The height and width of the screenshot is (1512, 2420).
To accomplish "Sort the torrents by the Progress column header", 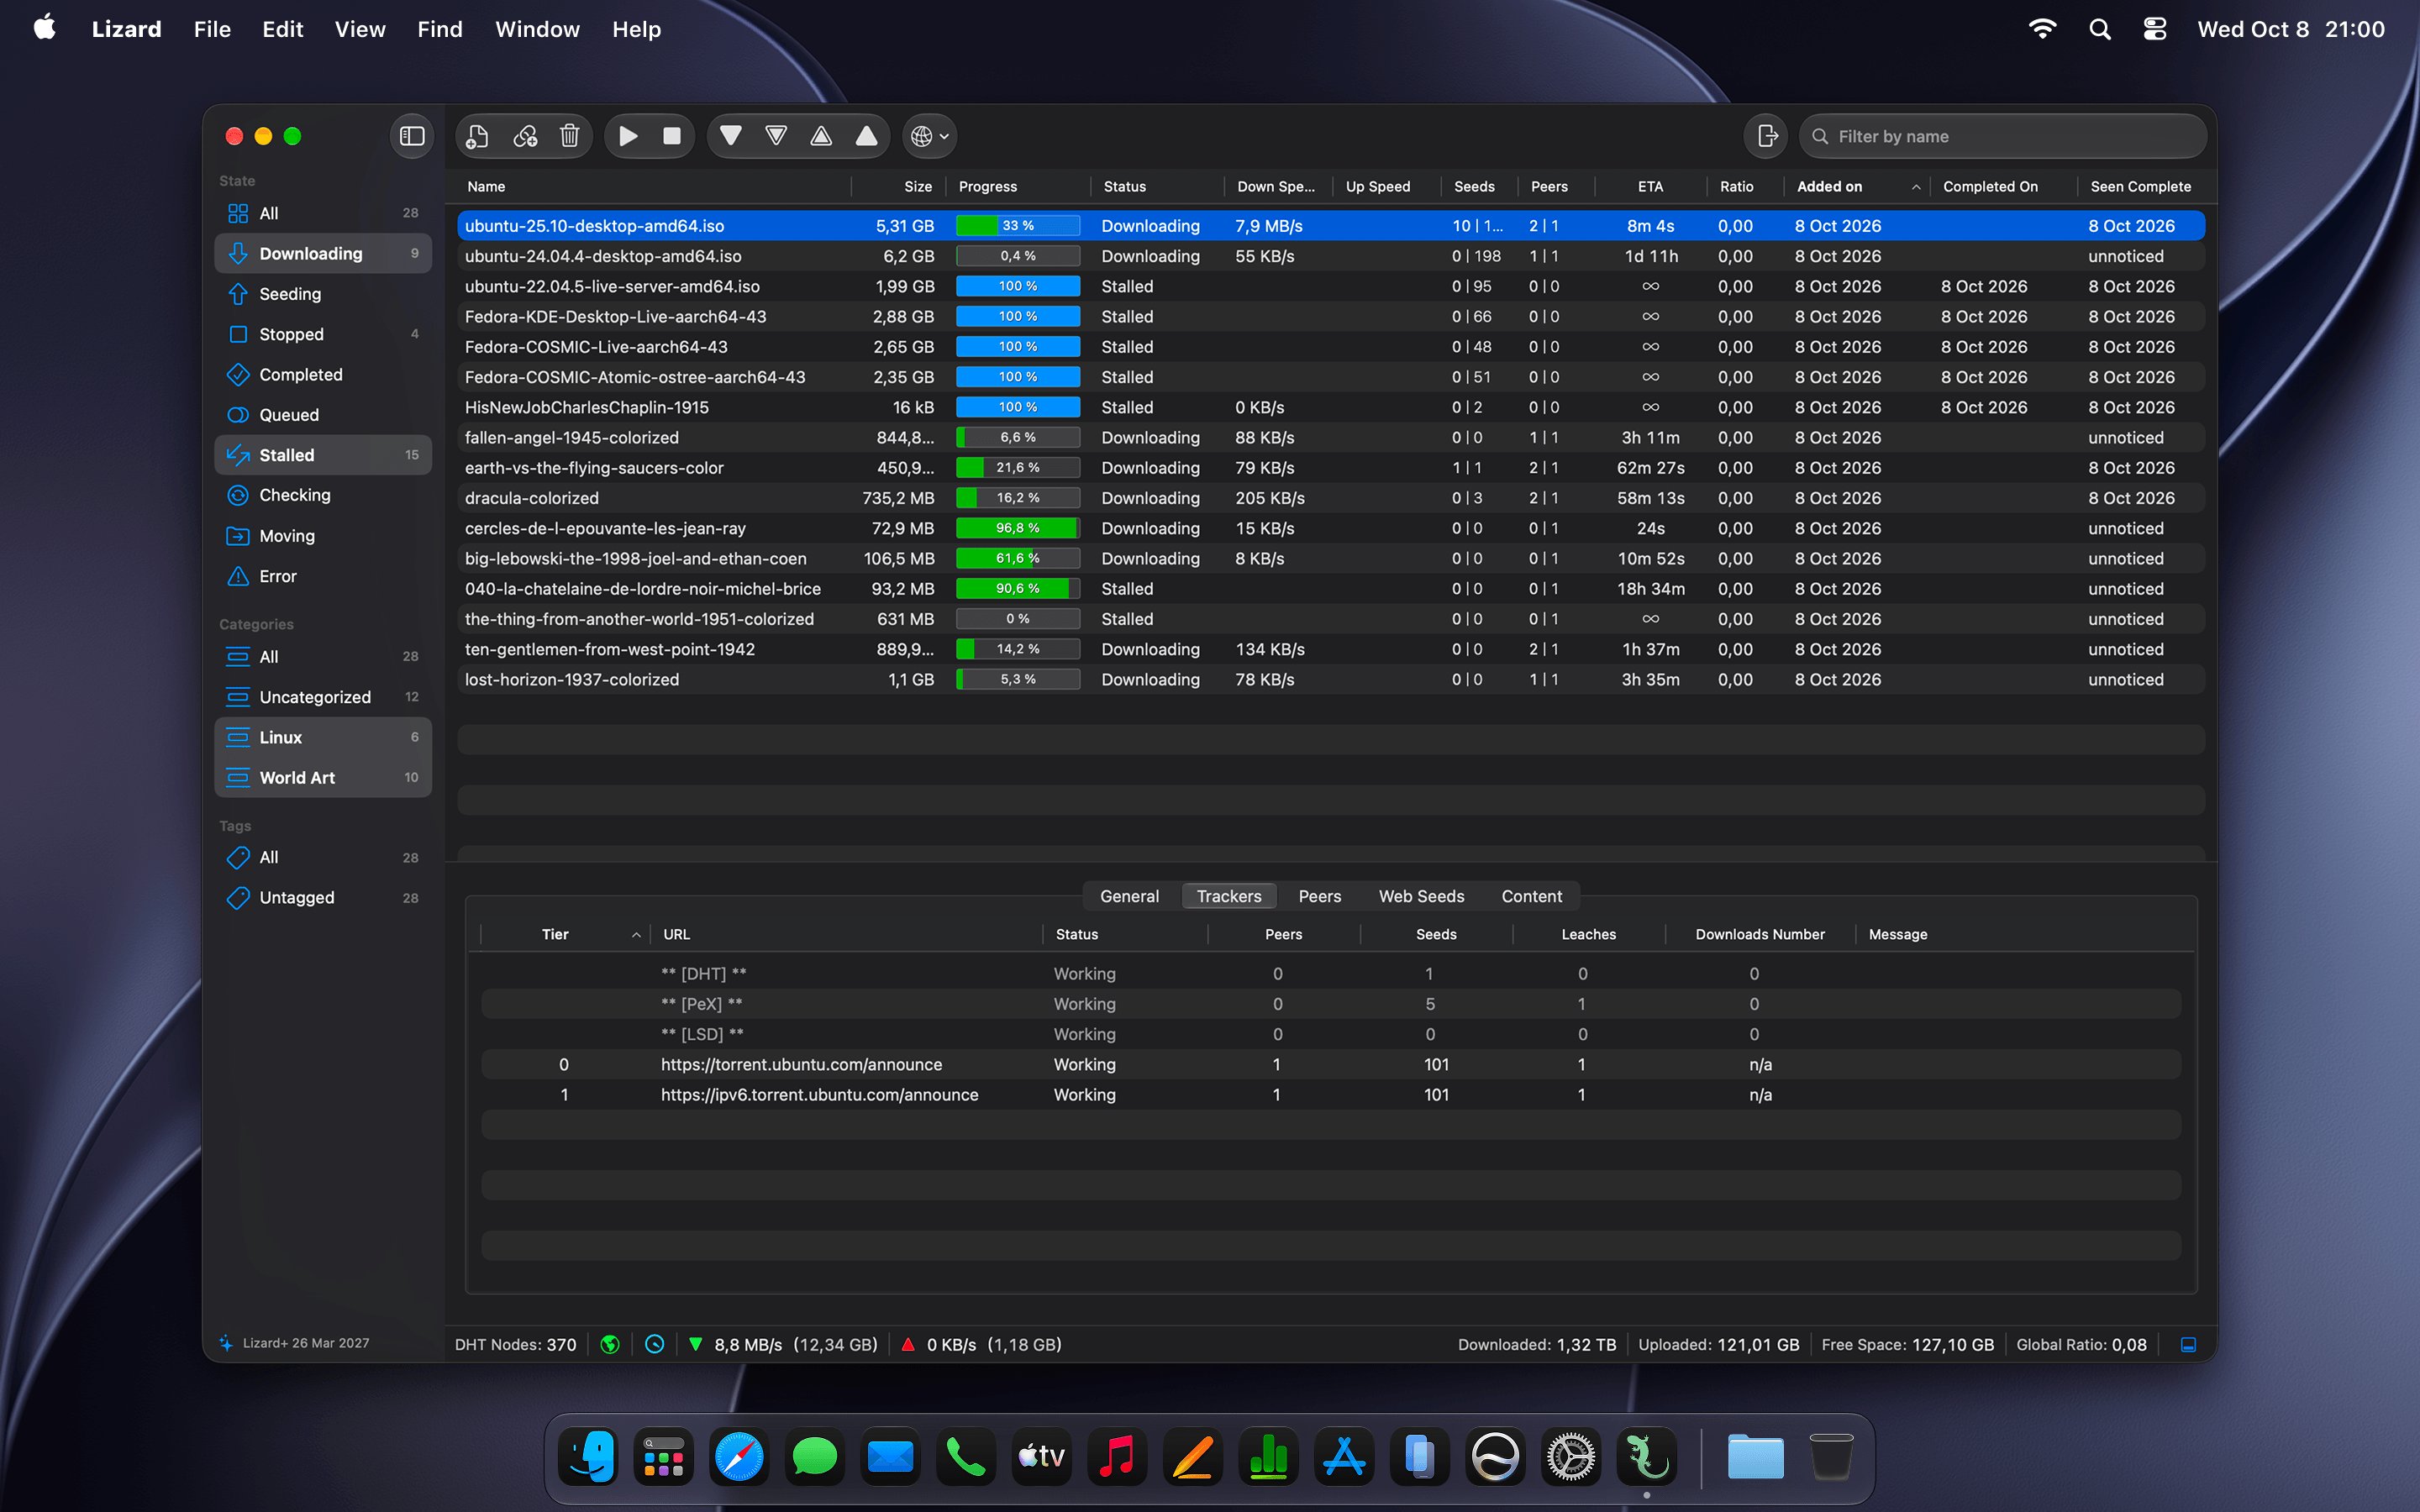I will pos(1020,186).
